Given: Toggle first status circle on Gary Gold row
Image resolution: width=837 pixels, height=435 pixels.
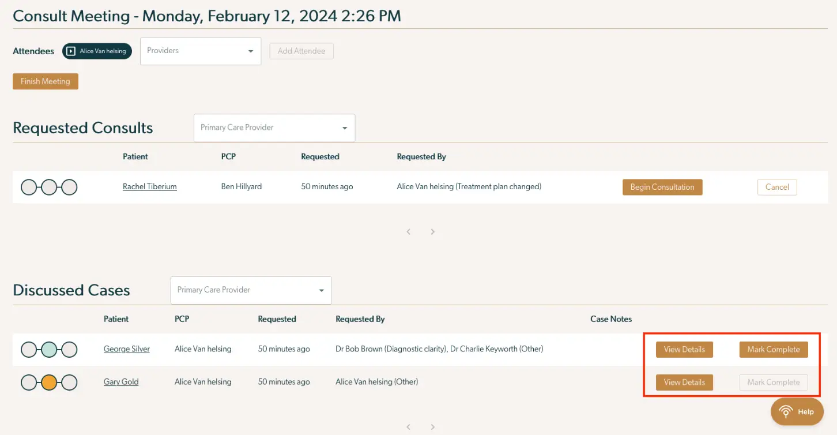Looking at the screenshot, I should pos(28,381).
